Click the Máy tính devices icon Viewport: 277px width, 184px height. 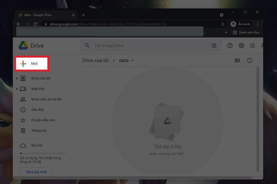point(23,89)
